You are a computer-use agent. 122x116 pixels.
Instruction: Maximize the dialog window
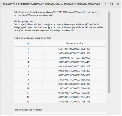pyautogui.click(x=111, y=4)
